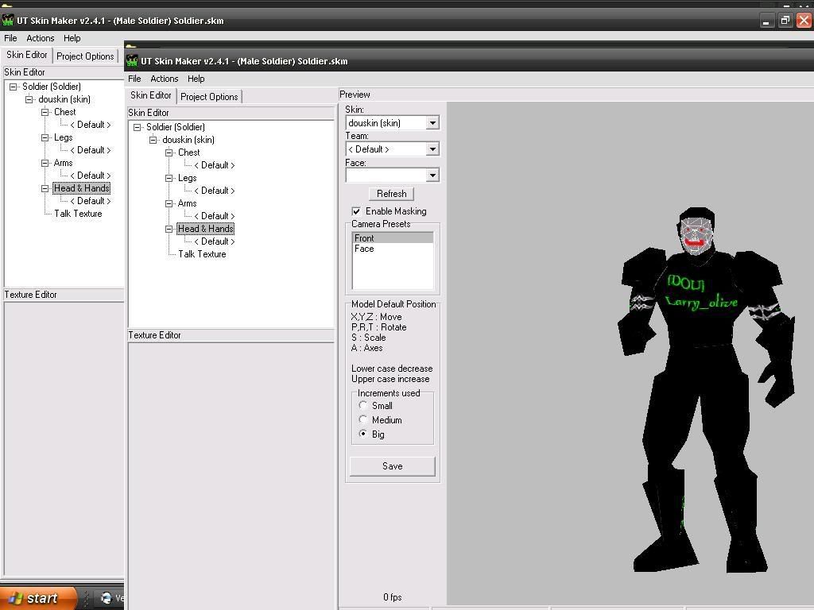Select Arms tree item in back window
Image resolution: width=814 pixels, height=610 pixels.
(x=63, y=163)
